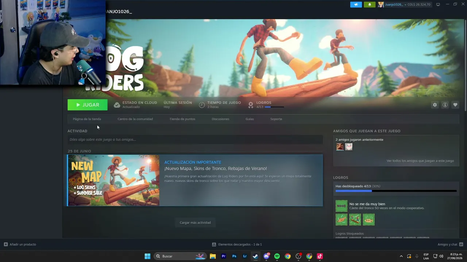Expand the Juanjo1026_ account dropdown

tap(405, 4)
